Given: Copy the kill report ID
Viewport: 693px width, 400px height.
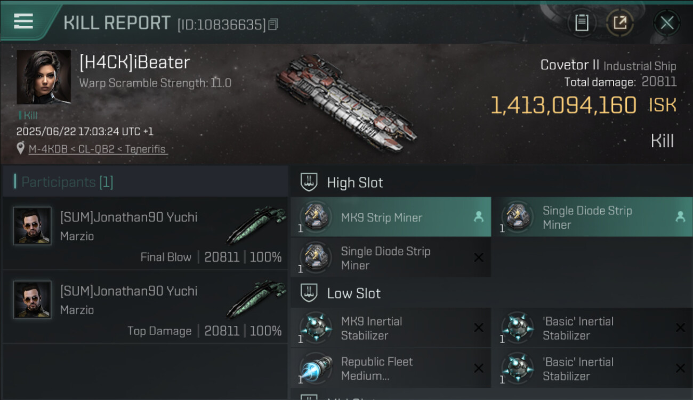Looking at the screenshot, I should (273, 25).
